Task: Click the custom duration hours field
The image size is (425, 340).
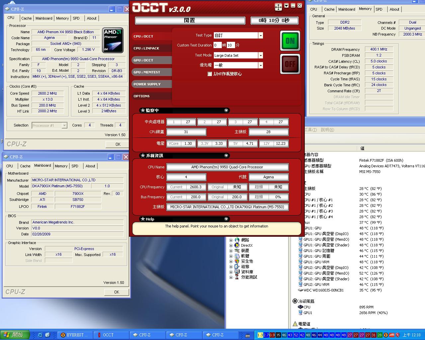Action: [x=217, y=45]
